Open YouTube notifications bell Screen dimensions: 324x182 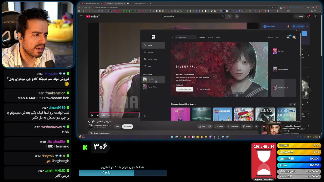click(x=308, y=16)
